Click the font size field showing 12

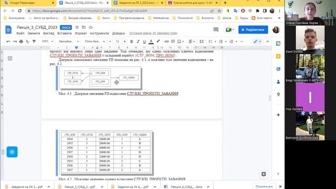(117, 41)
